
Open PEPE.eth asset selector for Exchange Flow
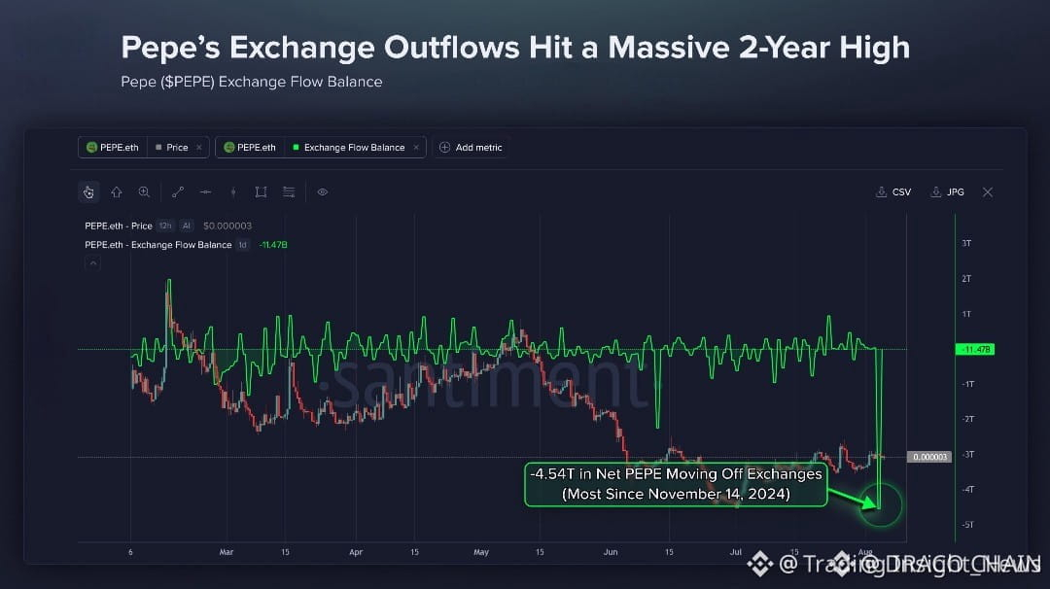[250, 148]
